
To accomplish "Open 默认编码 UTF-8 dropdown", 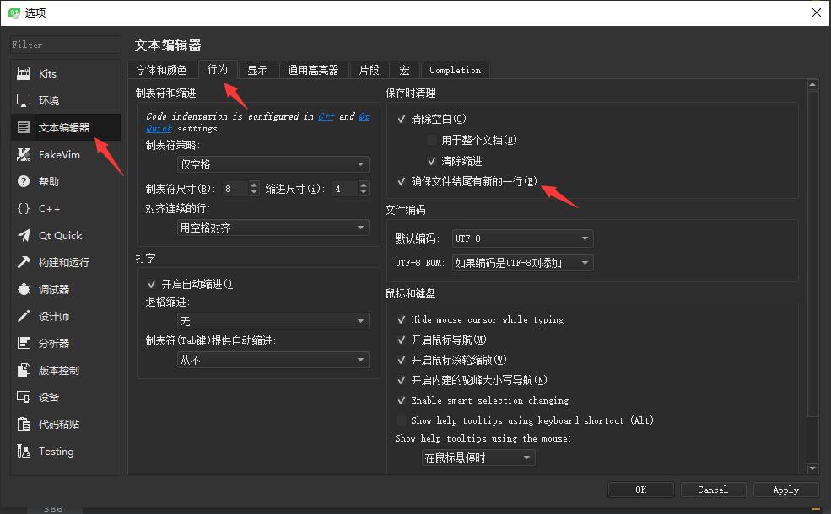I will tap(522, 238).
